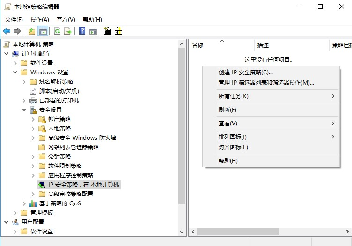Click the Forward arrow toolbar icon

(17, 31)
